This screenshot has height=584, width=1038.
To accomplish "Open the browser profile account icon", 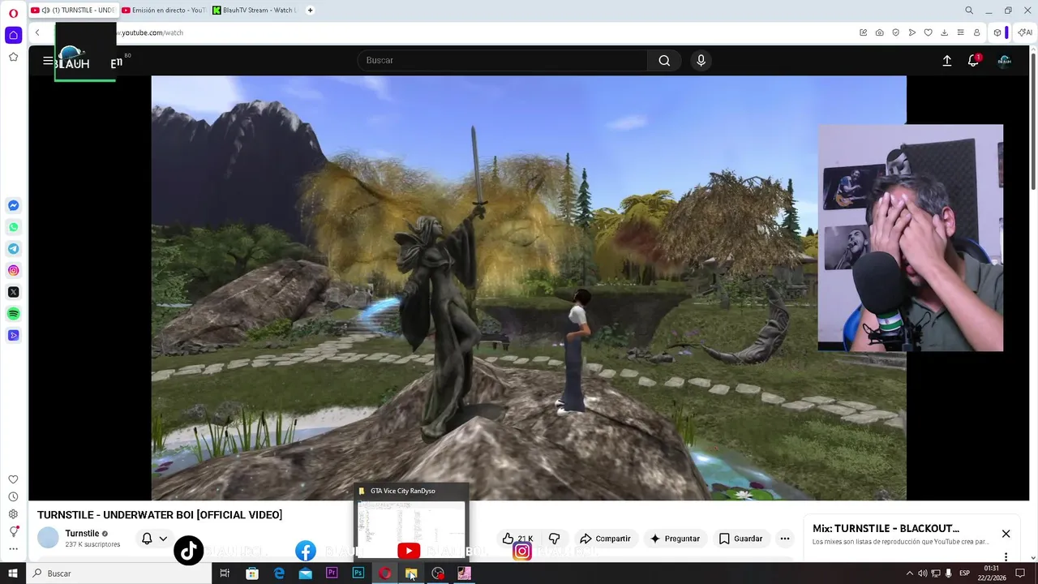I will pos(976,32).
